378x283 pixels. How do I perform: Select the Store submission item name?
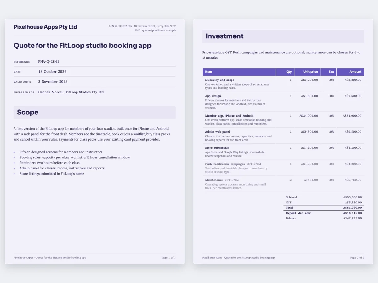point(217,148)
